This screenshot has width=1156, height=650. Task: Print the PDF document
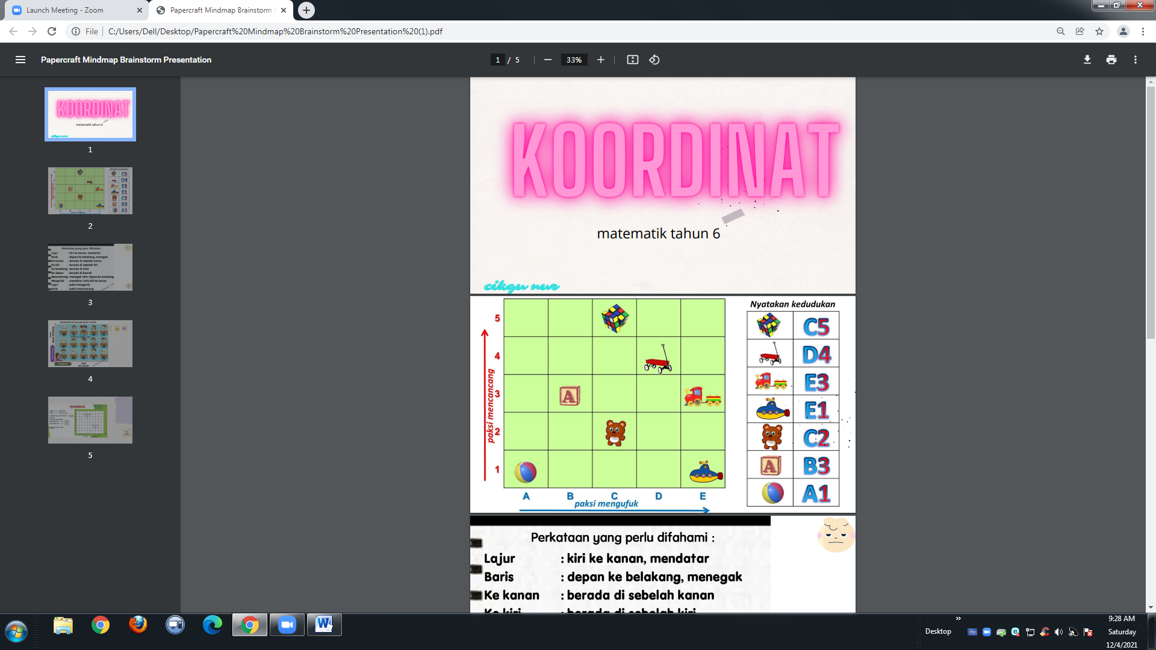point(1111,60)
